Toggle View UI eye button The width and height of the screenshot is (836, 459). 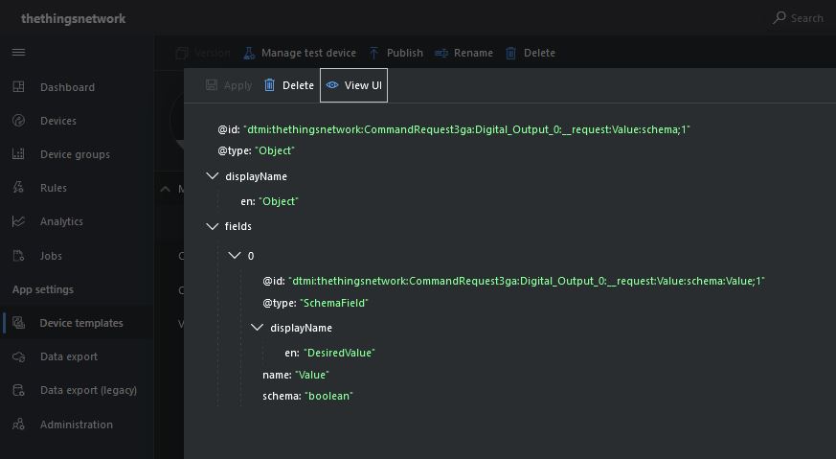tap(353, 85)
